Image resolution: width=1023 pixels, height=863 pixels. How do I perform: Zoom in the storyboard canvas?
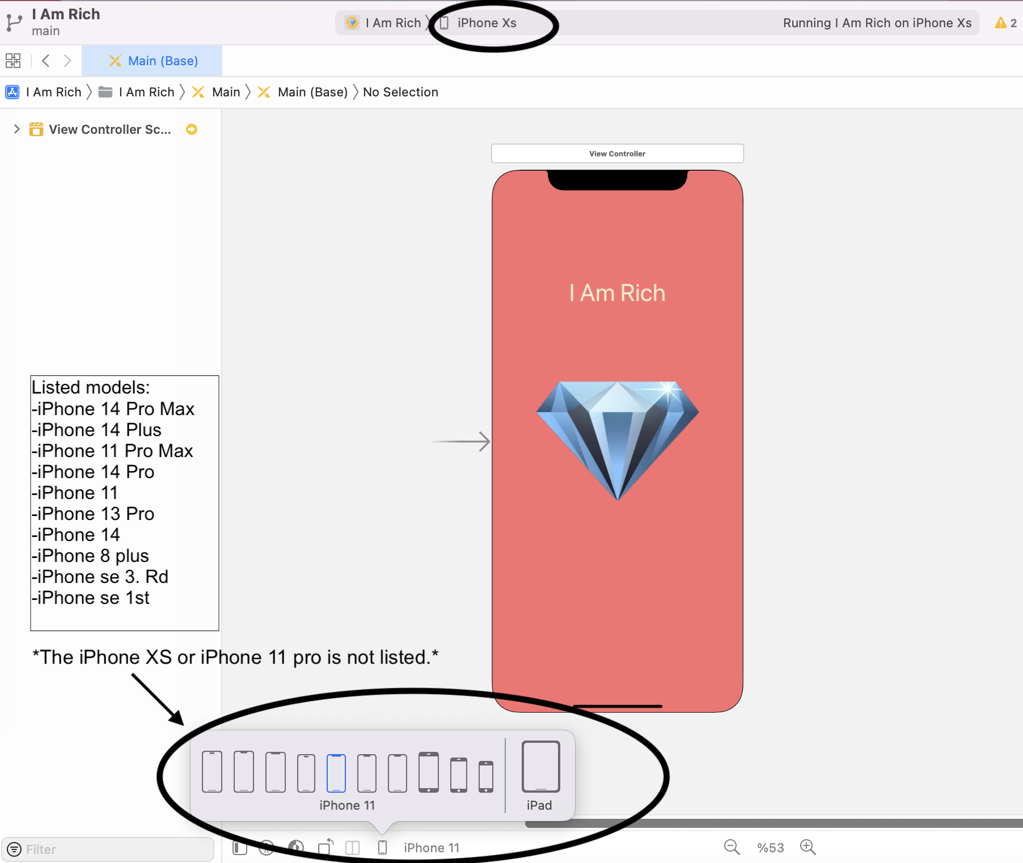808,848
